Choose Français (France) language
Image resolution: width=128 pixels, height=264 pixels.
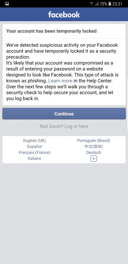point(34,152)
